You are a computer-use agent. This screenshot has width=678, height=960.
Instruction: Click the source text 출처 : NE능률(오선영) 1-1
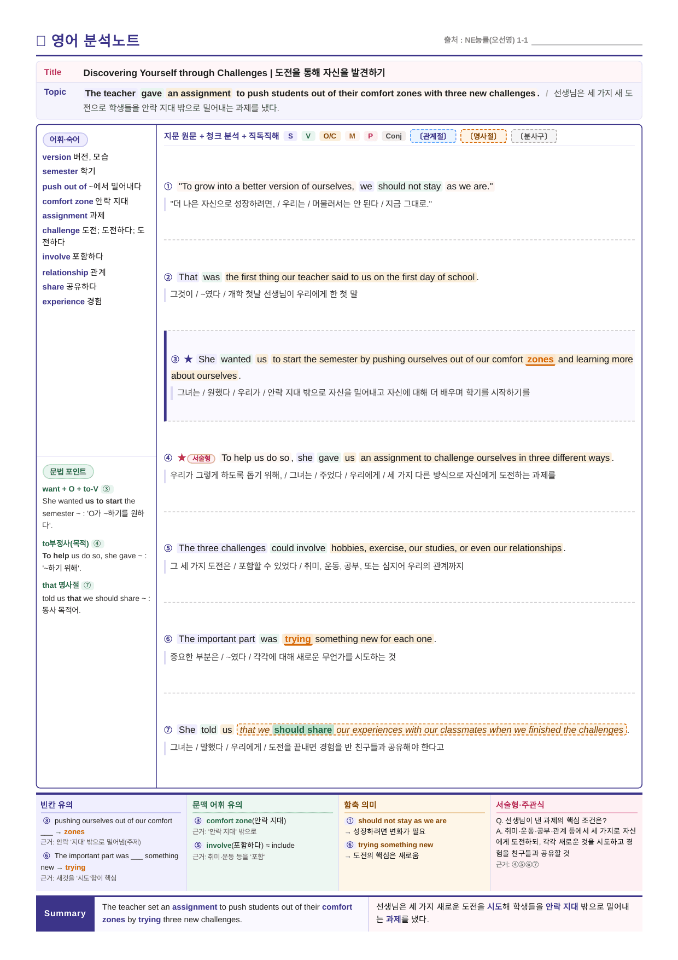point(486,40)
